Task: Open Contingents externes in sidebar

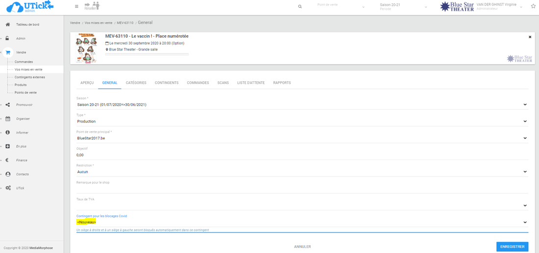Action: (x=29, y=77)
